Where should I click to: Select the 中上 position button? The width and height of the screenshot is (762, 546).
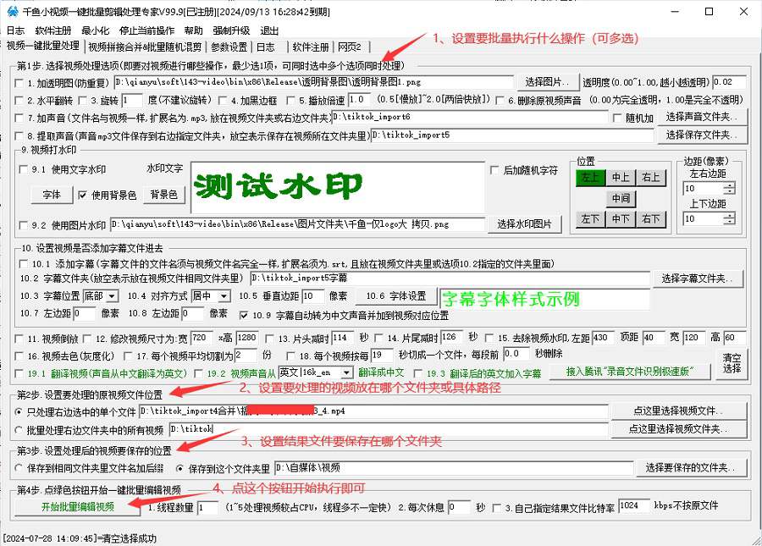tap(620, 178)
